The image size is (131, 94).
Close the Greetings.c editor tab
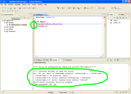pos(45,15)
